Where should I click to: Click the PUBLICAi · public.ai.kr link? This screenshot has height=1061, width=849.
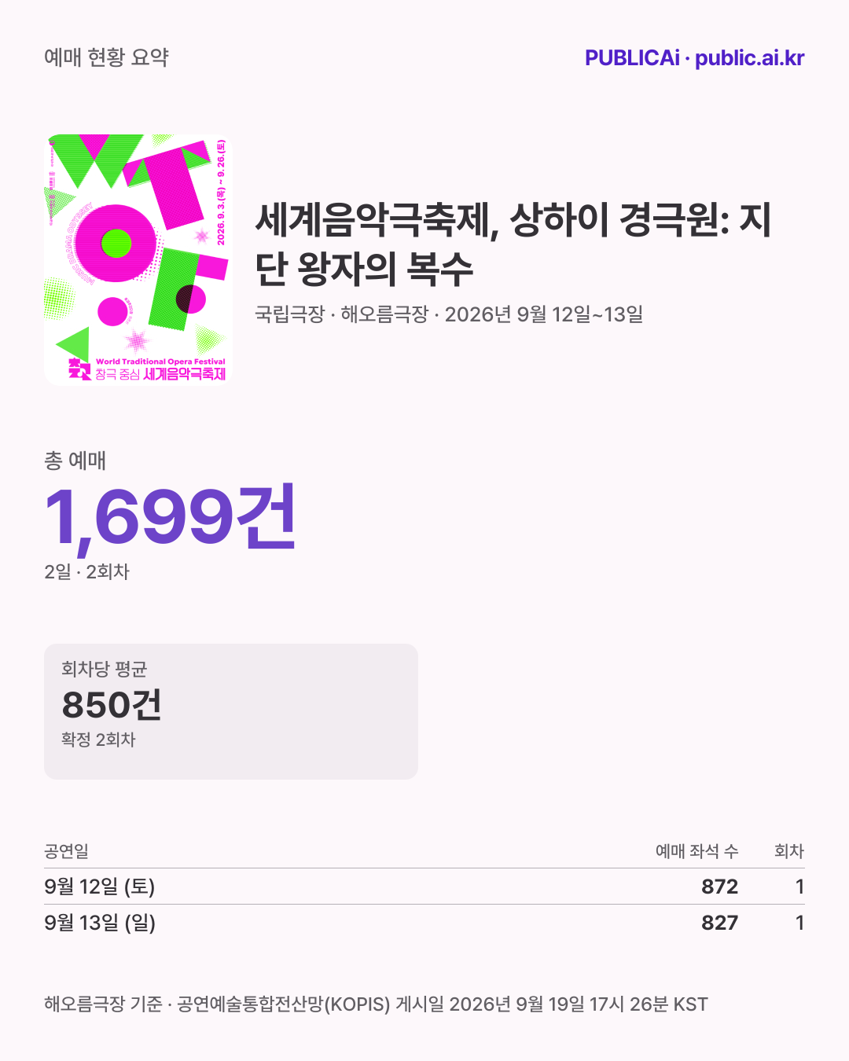point(694,58)
